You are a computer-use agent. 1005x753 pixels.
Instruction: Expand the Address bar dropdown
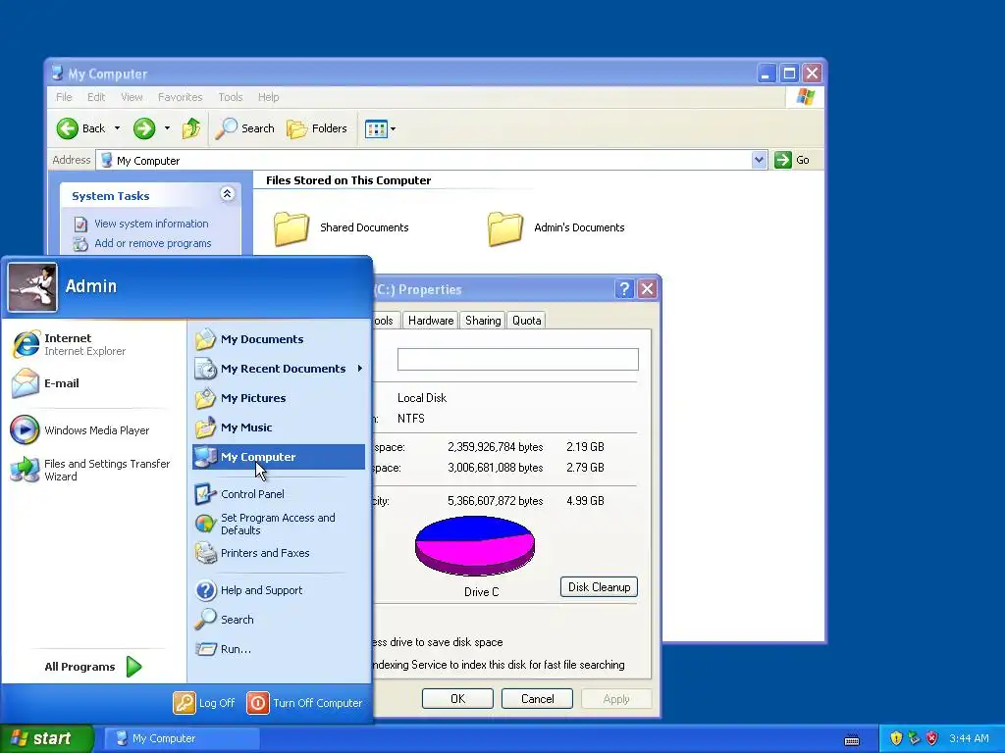click(759, 160)
